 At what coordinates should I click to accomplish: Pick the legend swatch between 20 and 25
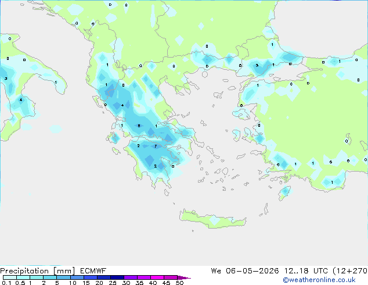(104, 277)
